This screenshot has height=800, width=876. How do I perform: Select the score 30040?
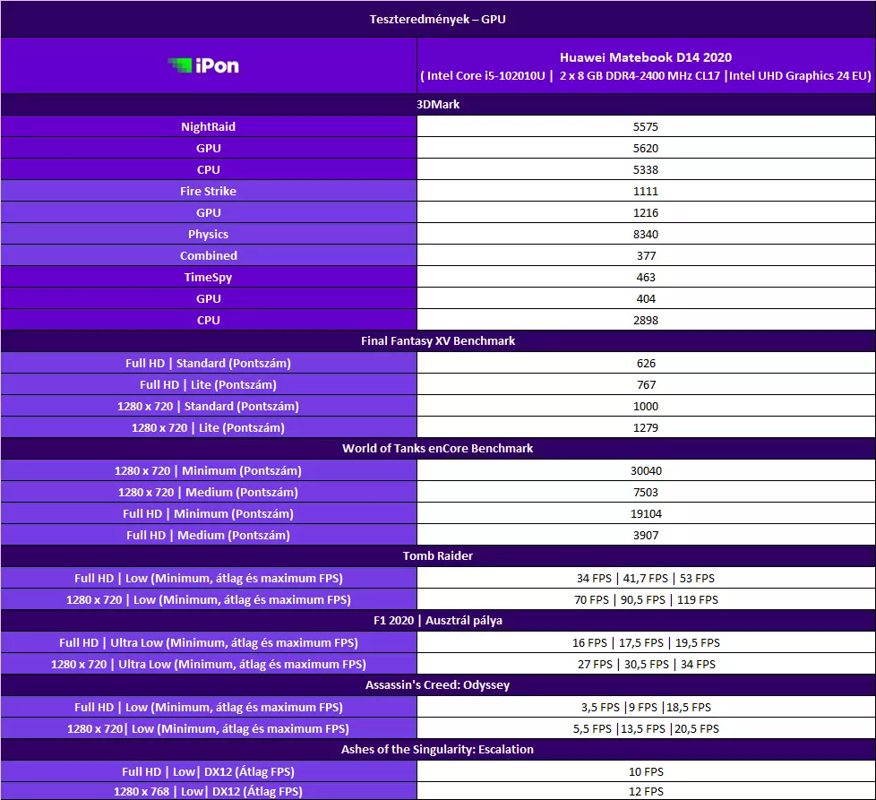(646, 471)
